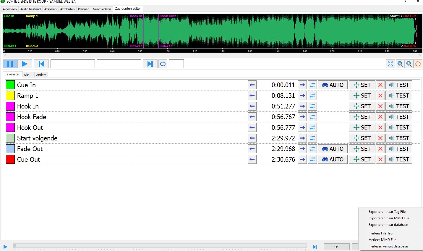Move Hook Out forward with the right arrow
Screen dimensions: 423x251
302,128
